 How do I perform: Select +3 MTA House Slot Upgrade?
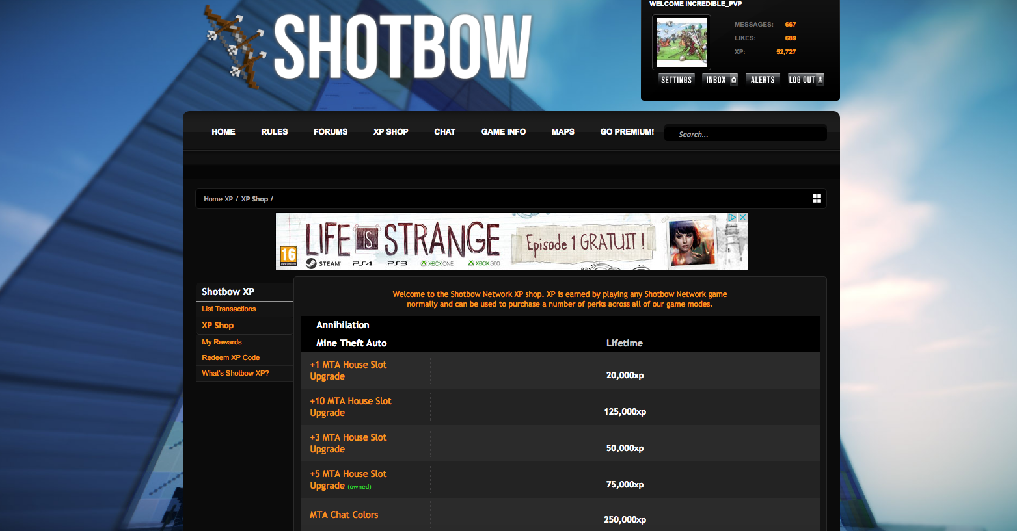pyautogui.click(x=348, y=443)
